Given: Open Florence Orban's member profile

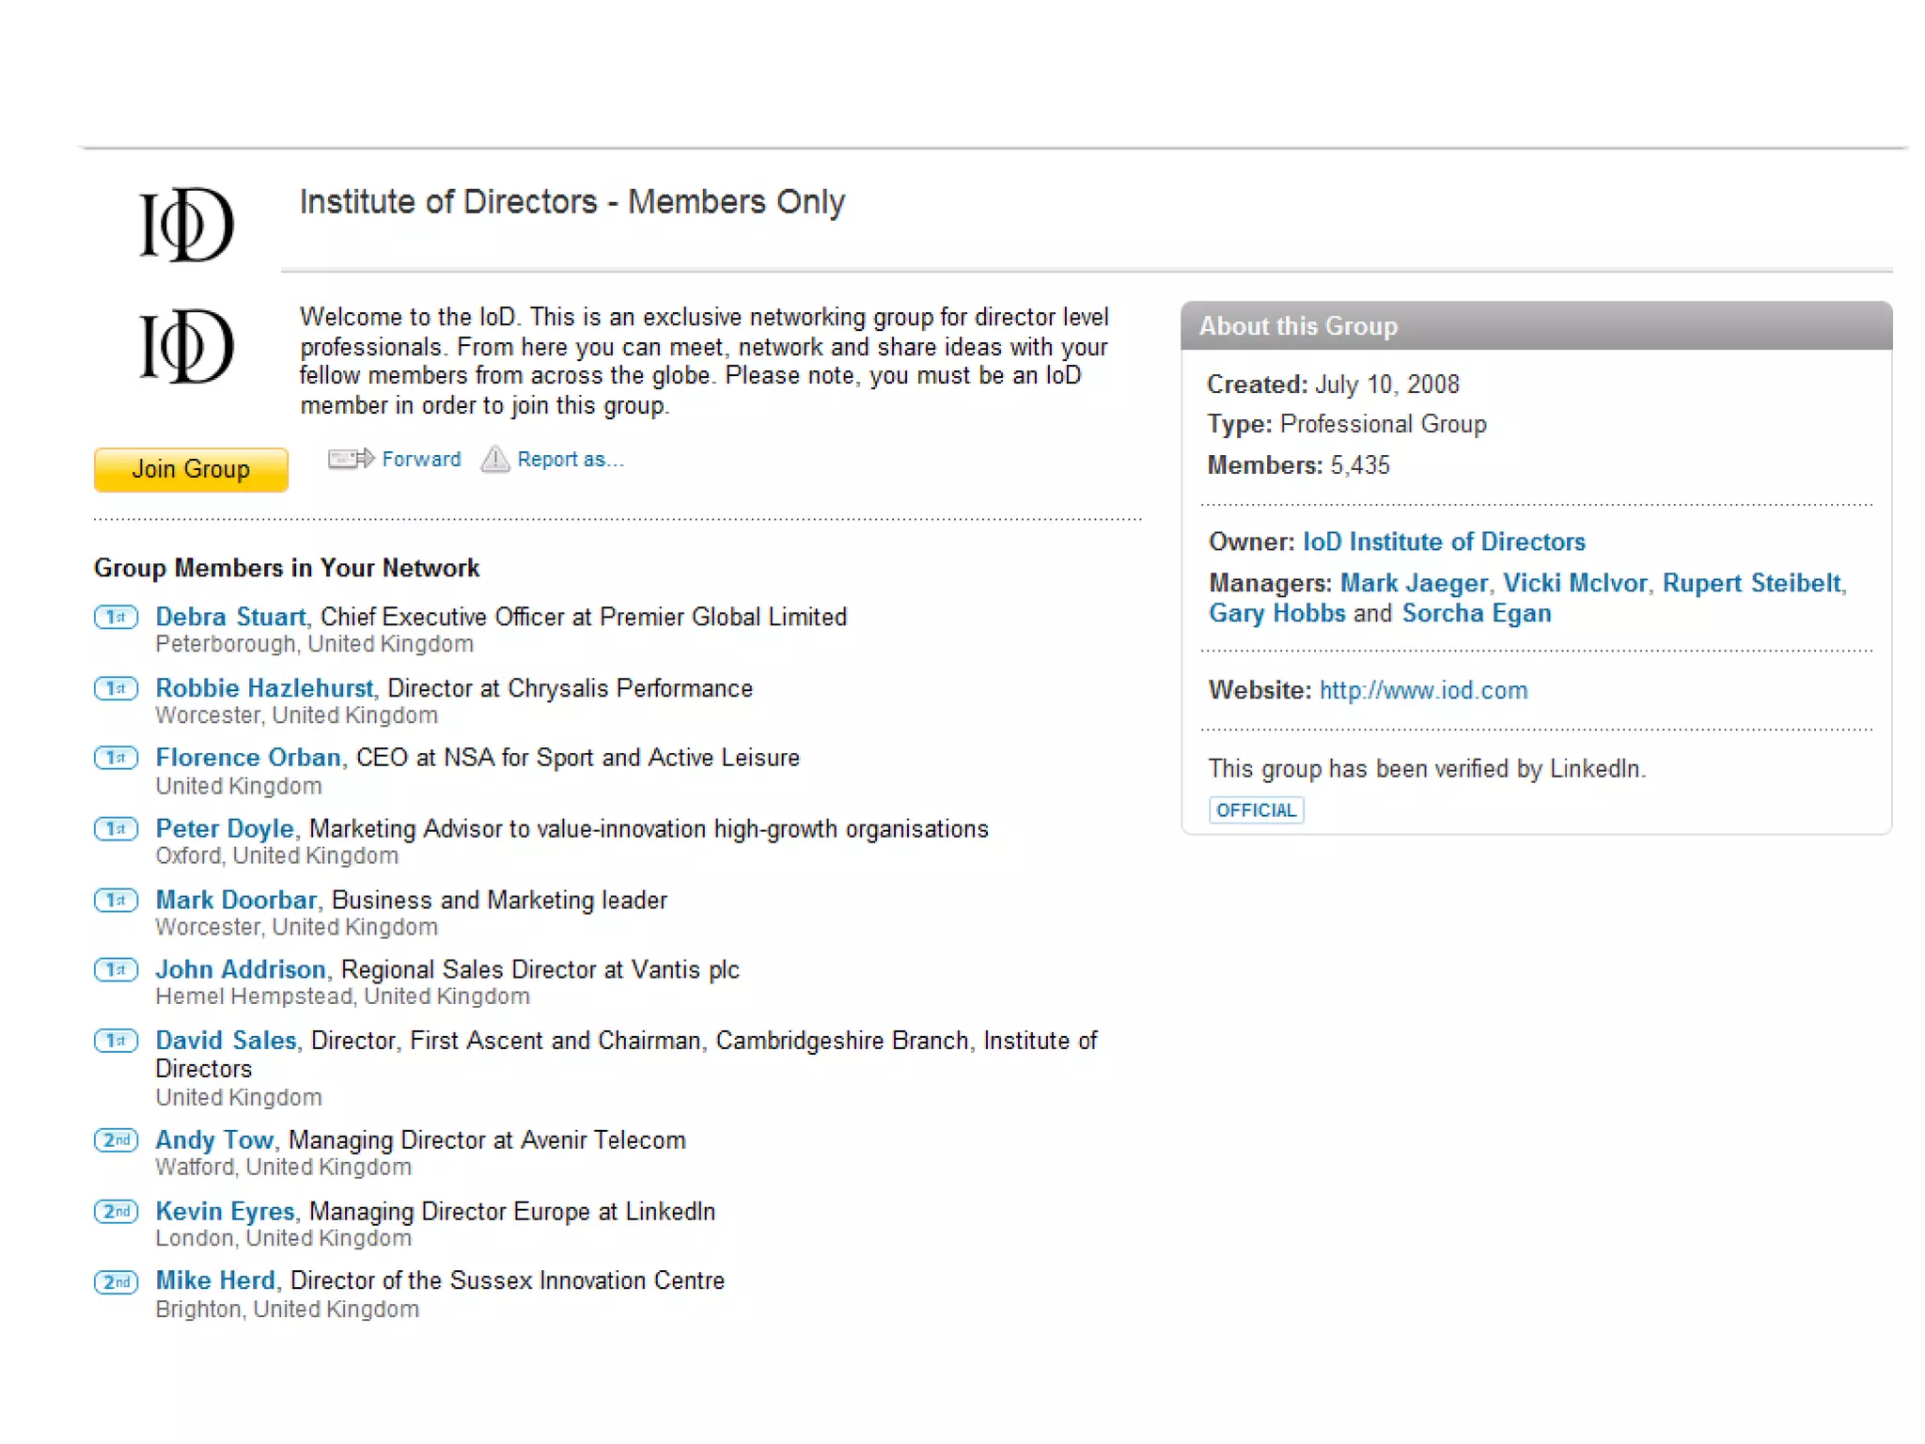Looking at the screenshot, I should coord(248,758).
